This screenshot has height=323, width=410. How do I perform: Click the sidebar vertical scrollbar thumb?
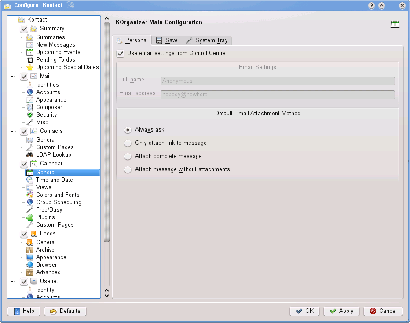[x=107, y=132]
